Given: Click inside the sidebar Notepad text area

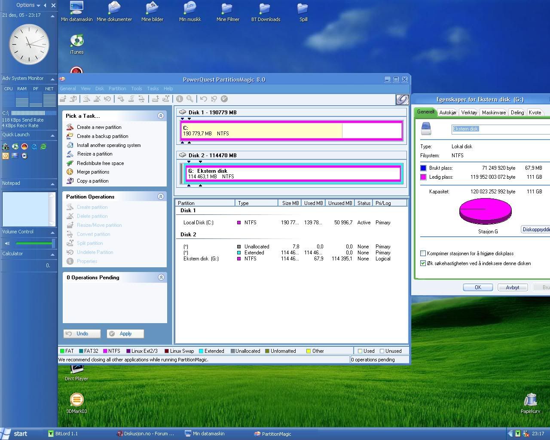Looking at the screenshot, I should click(x=26, y=209).
